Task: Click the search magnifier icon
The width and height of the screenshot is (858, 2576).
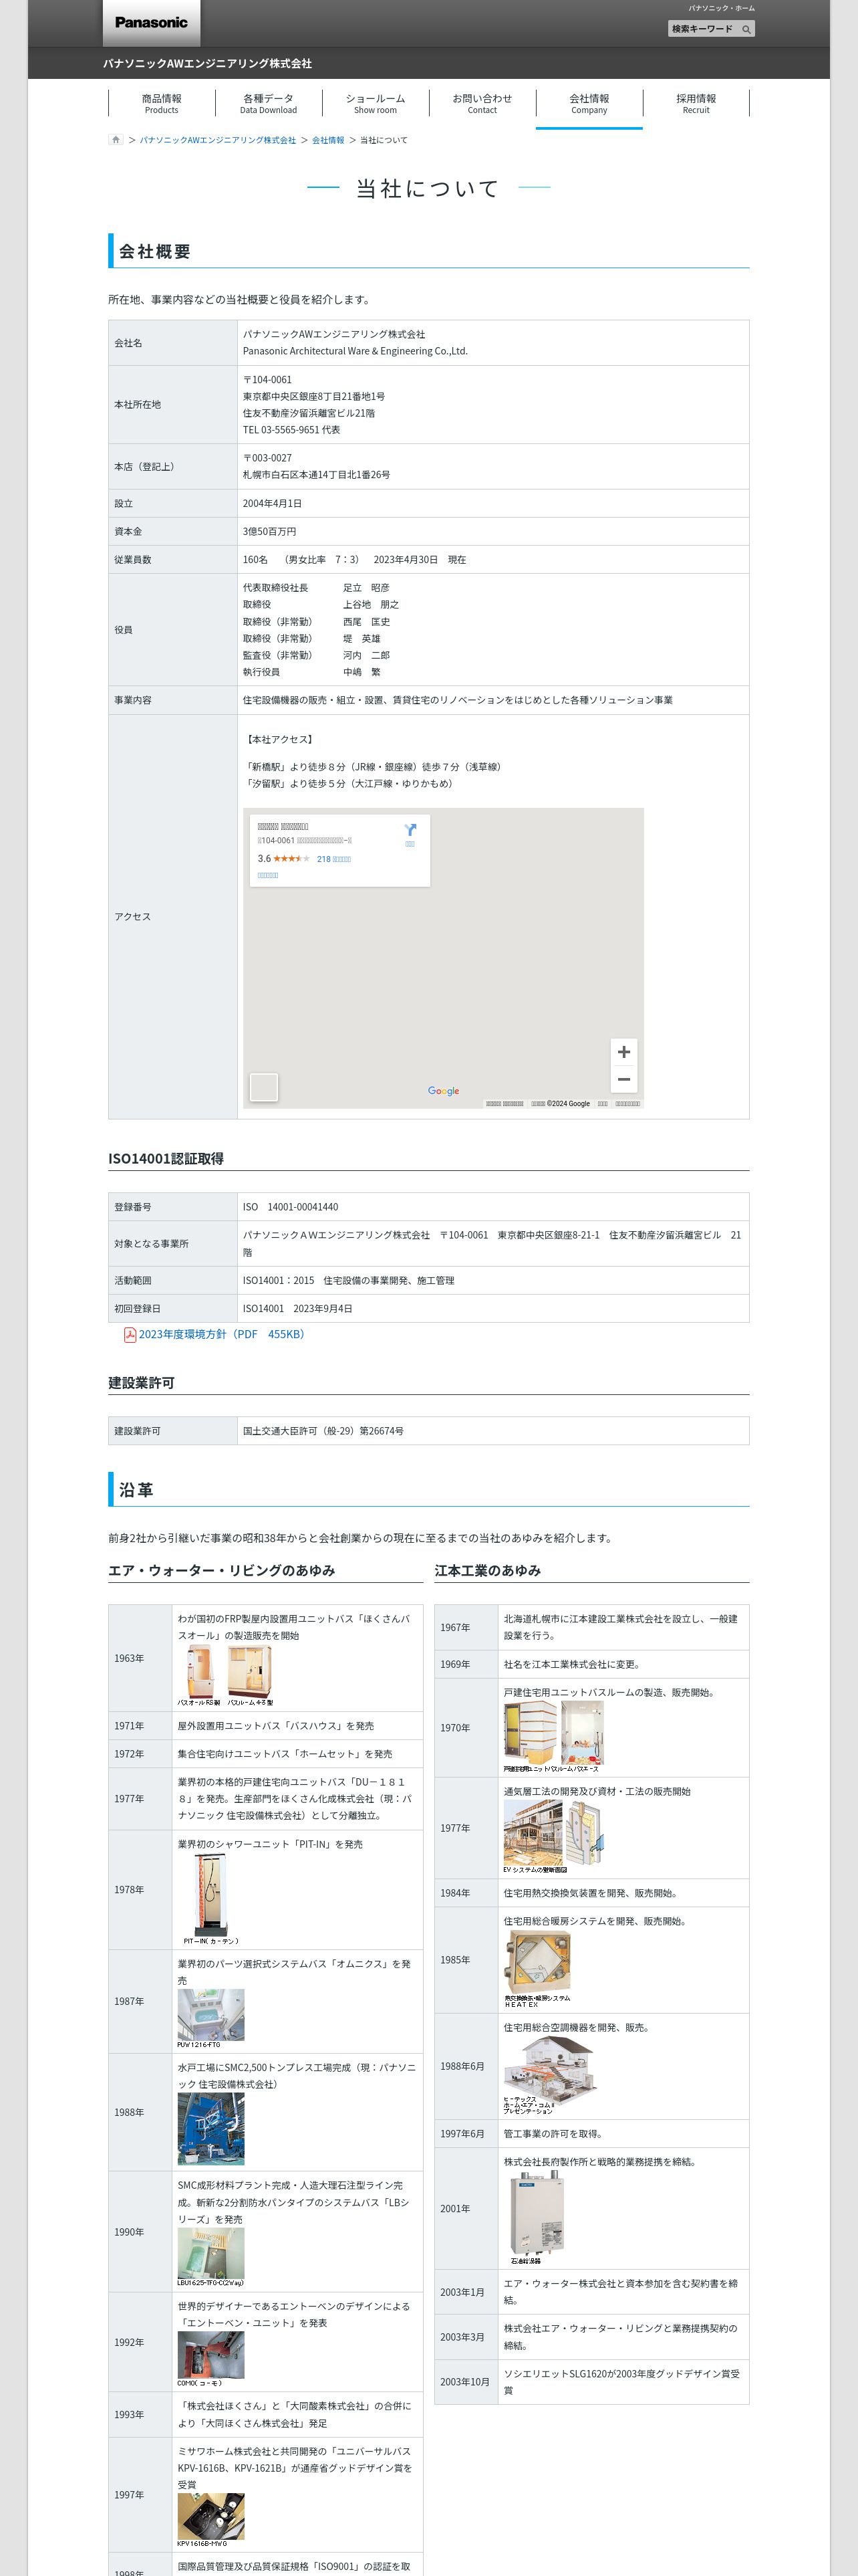Action: pos(746,29)
